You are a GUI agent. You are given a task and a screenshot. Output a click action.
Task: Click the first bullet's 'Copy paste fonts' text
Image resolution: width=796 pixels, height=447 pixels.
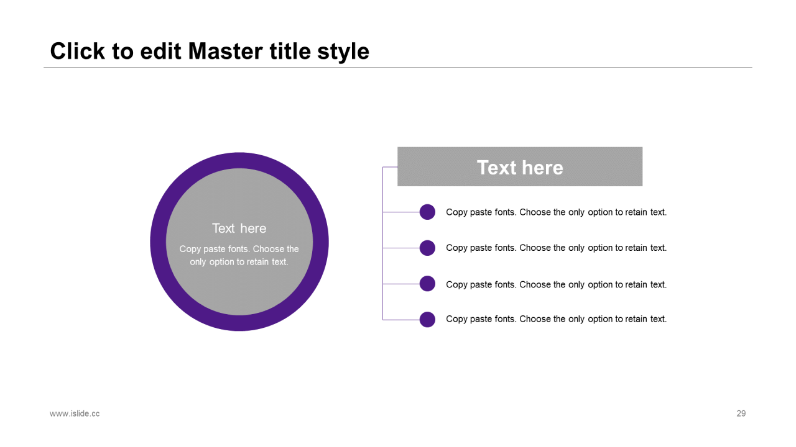coord(556,212)
